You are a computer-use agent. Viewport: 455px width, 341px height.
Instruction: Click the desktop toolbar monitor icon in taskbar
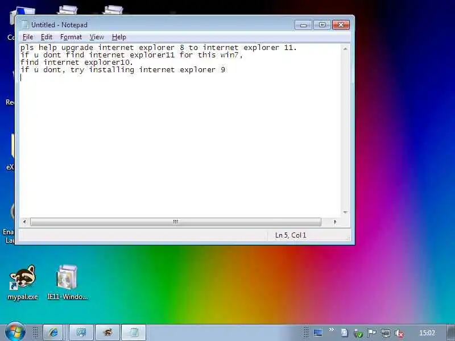click(318, 332)
